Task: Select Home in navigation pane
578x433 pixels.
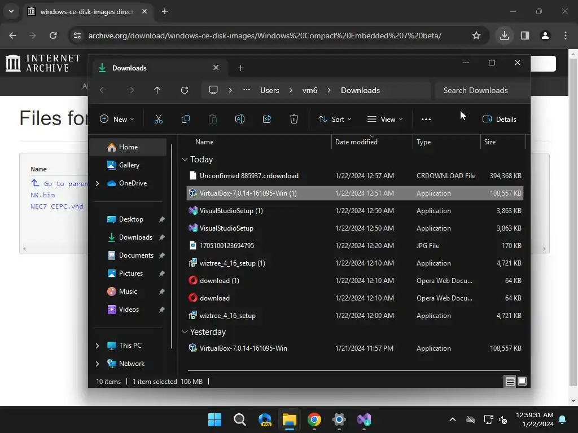Action: (x=128, y=147)
